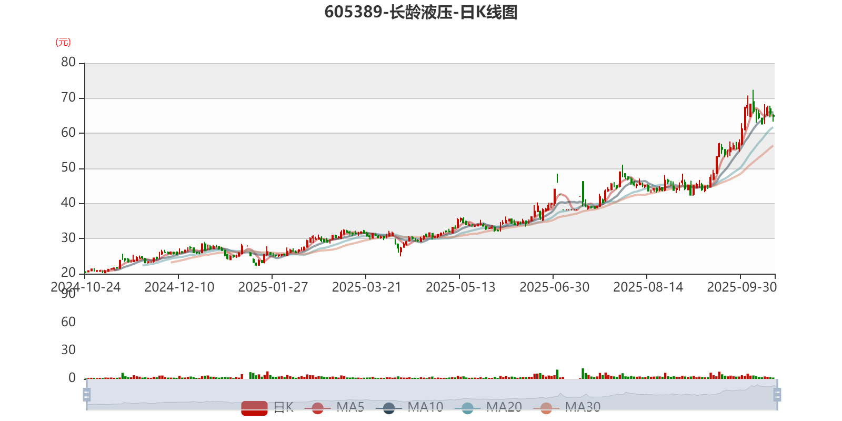
Task: Click the price axis label 70
Action: click(68, 97)
